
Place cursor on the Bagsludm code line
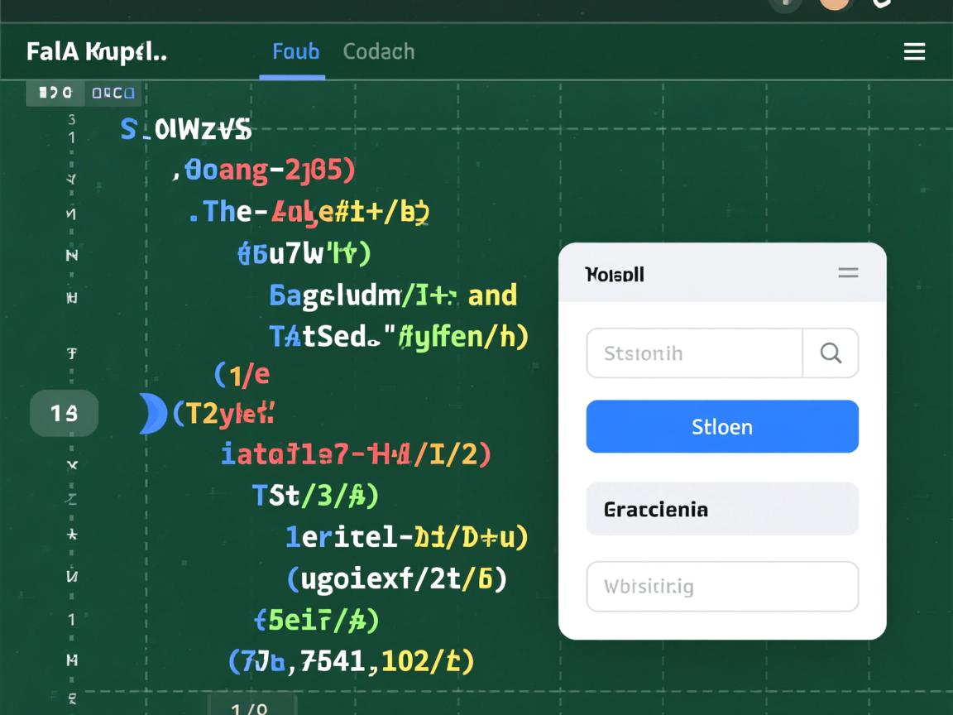click(x=393, y=295)
